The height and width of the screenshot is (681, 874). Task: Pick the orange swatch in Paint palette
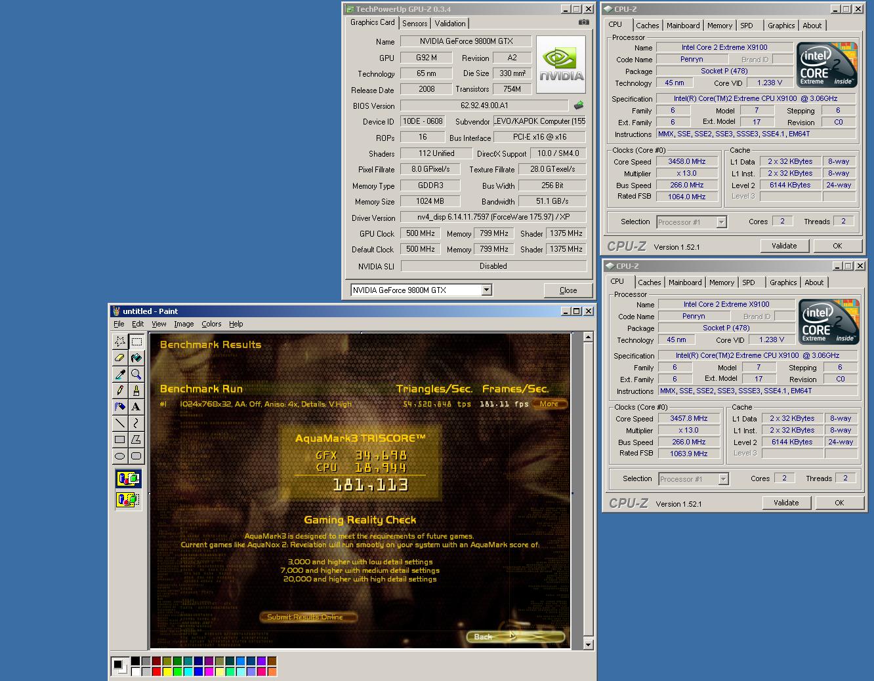pyautogui.click(x=272, y=671)
